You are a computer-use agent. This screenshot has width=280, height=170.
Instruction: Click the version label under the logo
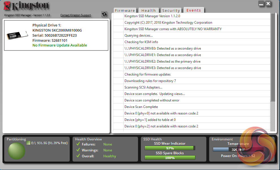(27, 15)
